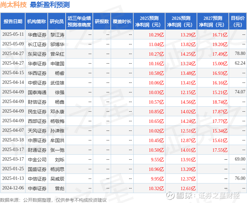The height and width of the screenshot is (203, 247).
Task: Click institution 中信证券
Action: (37, 179)
